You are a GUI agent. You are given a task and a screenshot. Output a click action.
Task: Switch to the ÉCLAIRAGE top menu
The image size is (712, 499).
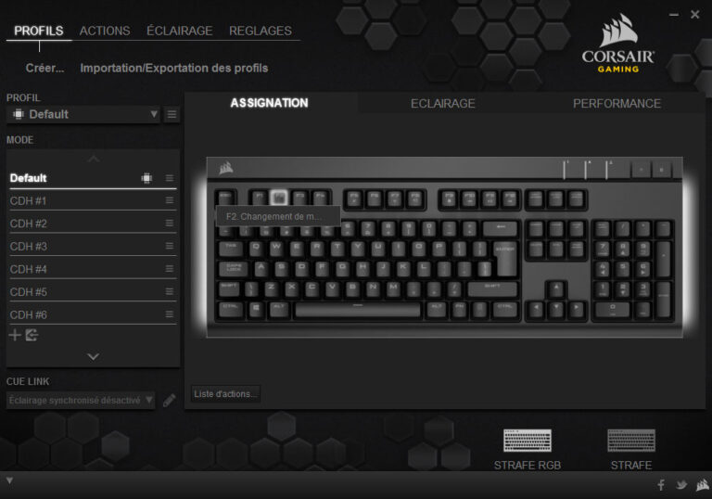179,31
